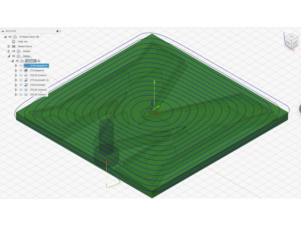The height and width of the screenshot is (226, 301).
Task: Click the red toolpath start marker
Action: point(107,162)
